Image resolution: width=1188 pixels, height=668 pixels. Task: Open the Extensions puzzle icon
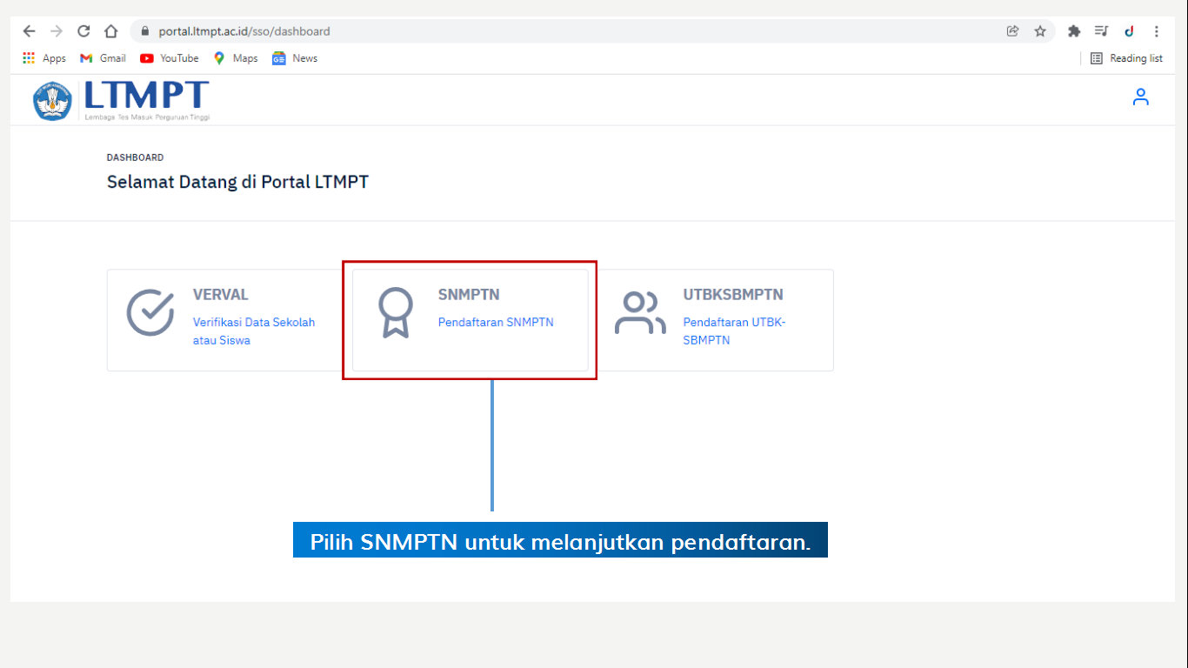click(x=1074, y=31)
